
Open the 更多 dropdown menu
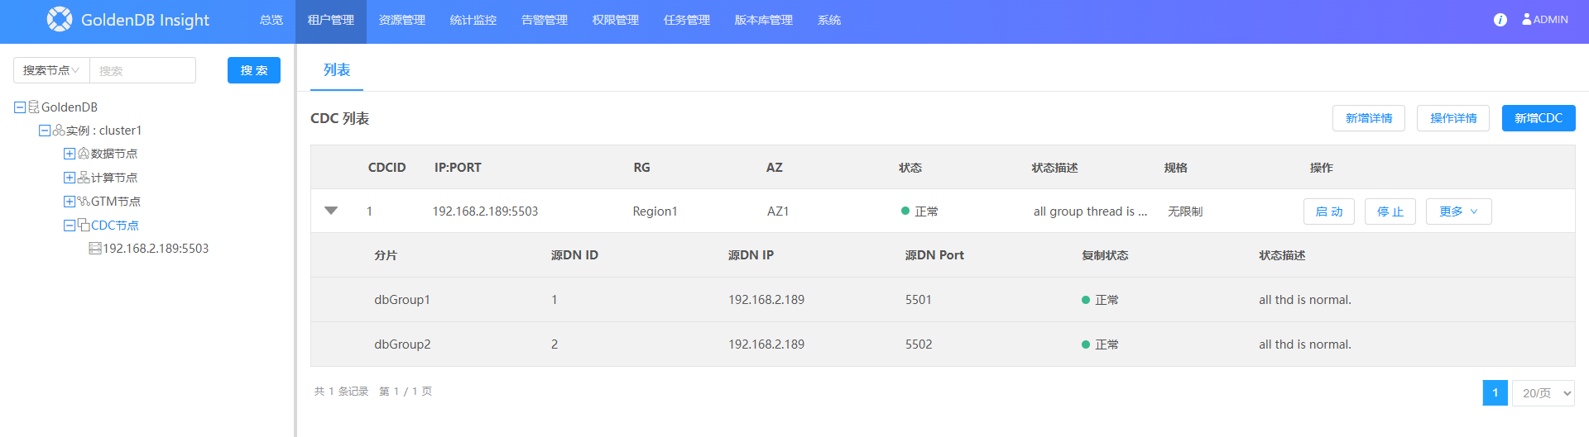click(x=1458, y=211)
